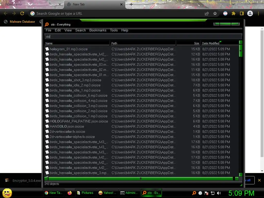The height and width of the screenshot is (198, 264).
Task: Toggle Chrome side panel icon
Action: 242,13
